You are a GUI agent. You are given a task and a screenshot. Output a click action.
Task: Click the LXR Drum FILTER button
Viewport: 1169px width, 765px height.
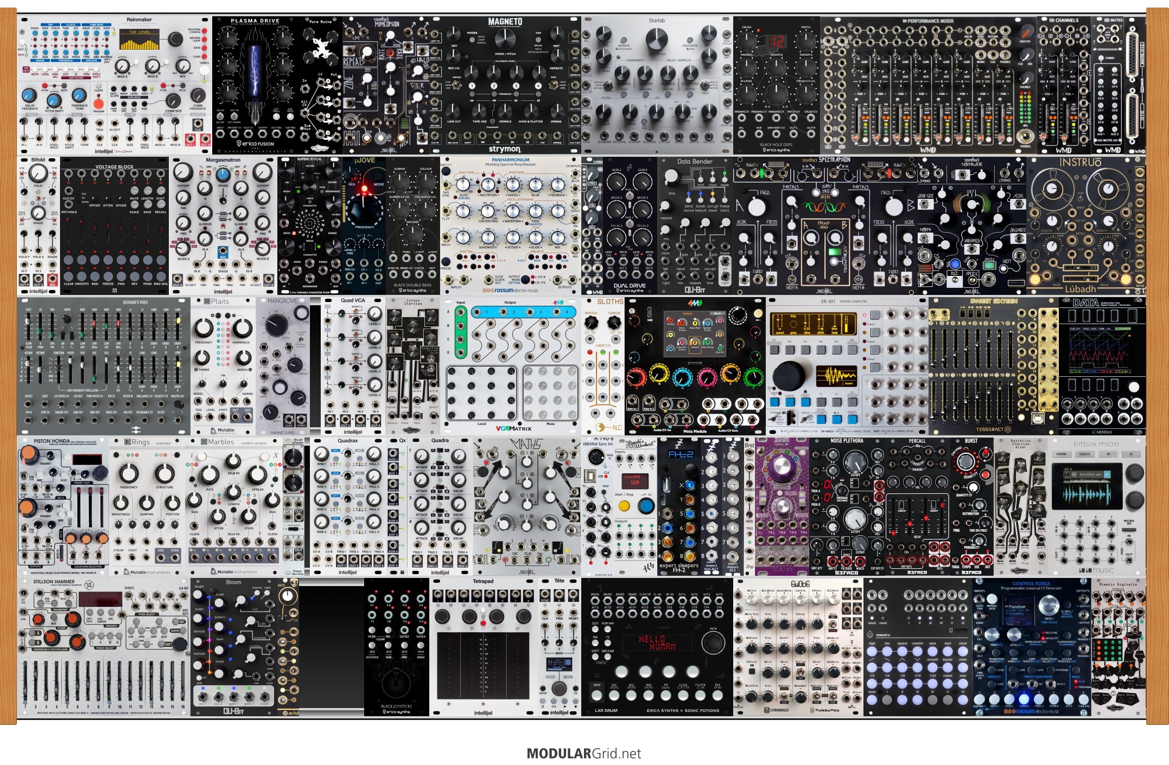(x=701, y=696)
